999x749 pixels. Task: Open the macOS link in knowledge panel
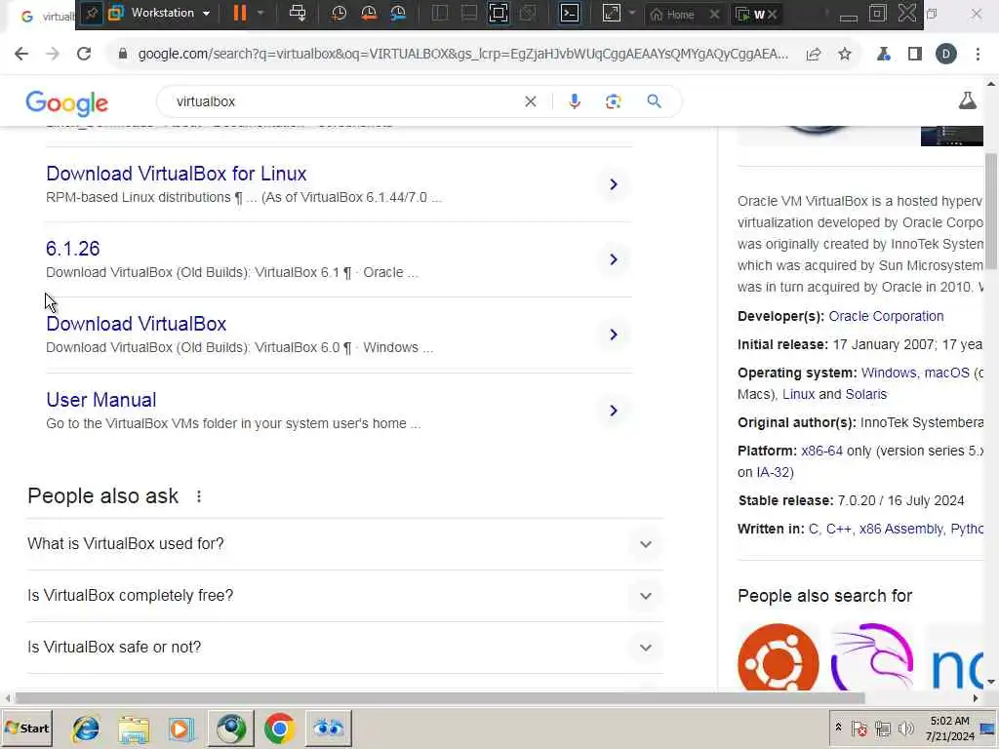point(946,373)
